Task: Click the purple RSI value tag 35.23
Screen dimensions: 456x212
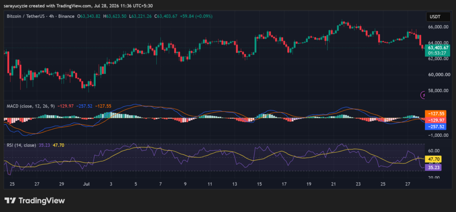Action: pyautogui.click(x=433, y=167)
